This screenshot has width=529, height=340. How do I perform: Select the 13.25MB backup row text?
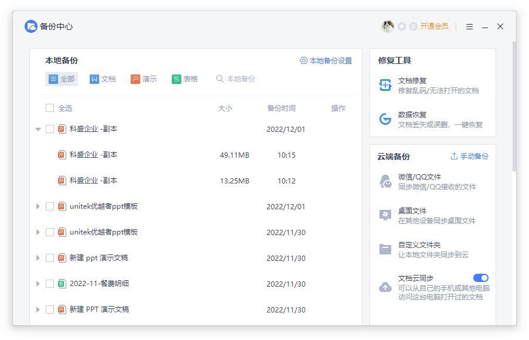(235, 181)
